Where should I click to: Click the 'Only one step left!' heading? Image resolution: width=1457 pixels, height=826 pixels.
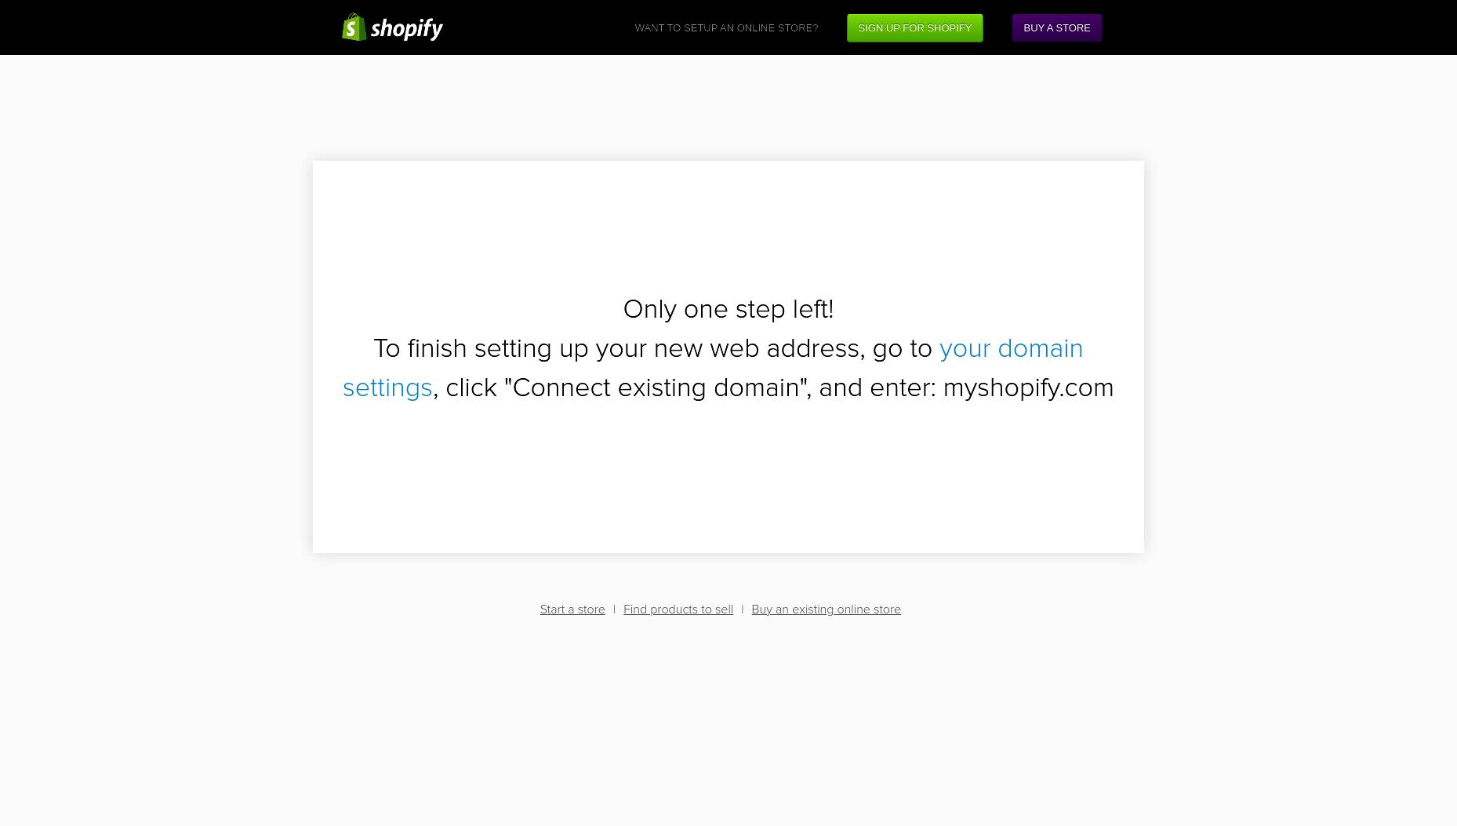(728, 309)
